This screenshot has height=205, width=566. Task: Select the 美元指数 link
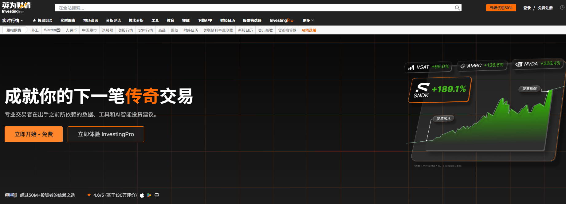tap(265, 30)
